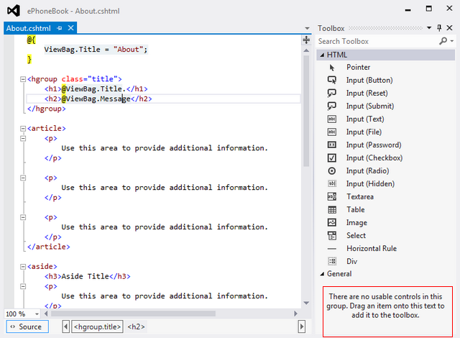Collapse the General toolbox group
The image size is (460, 338).
coord(322,274)
